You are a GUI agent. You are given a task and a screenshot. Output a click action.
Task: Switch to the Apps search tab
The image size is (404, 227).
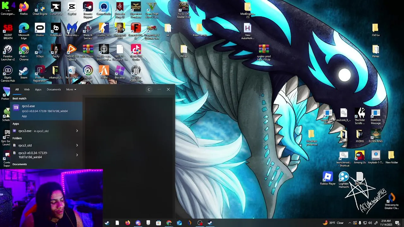(38, 90)
